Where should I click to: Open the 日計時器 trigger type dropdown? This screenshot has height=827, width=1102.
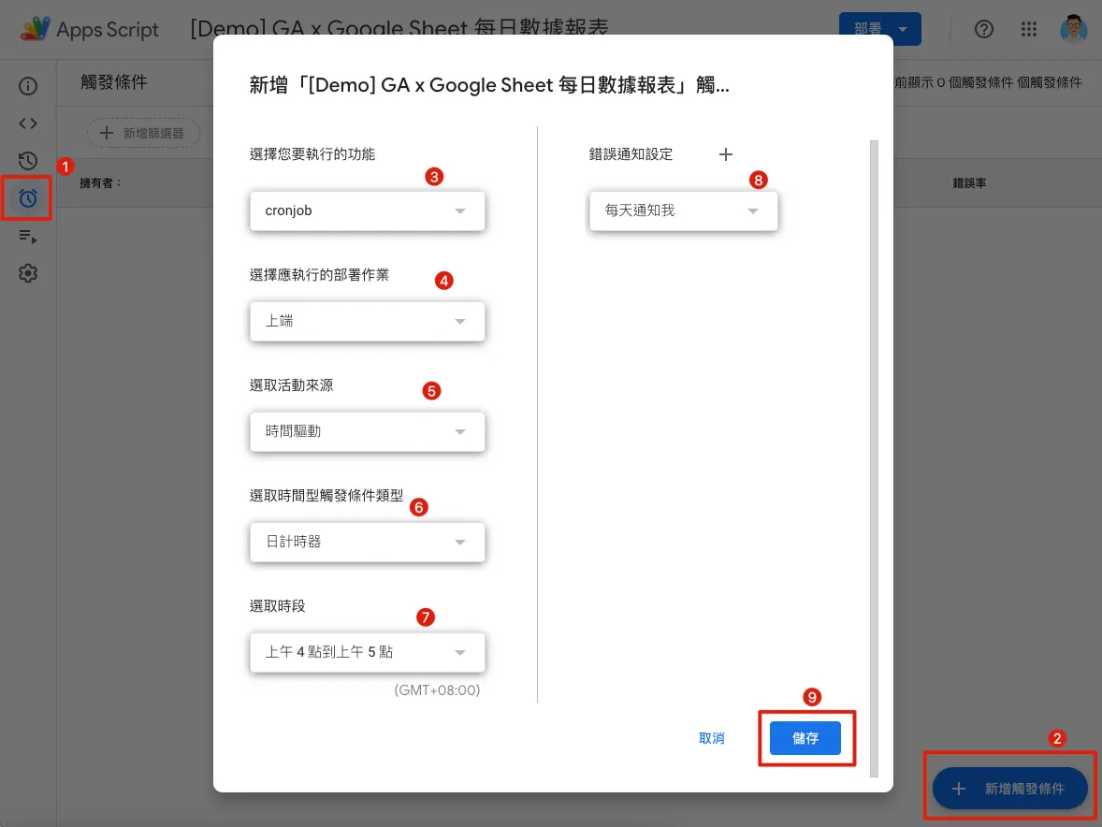(367, 543)
